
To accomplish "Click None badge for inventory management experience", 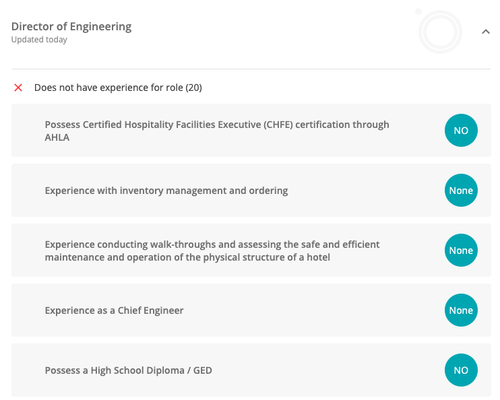I will coord(461,191).
